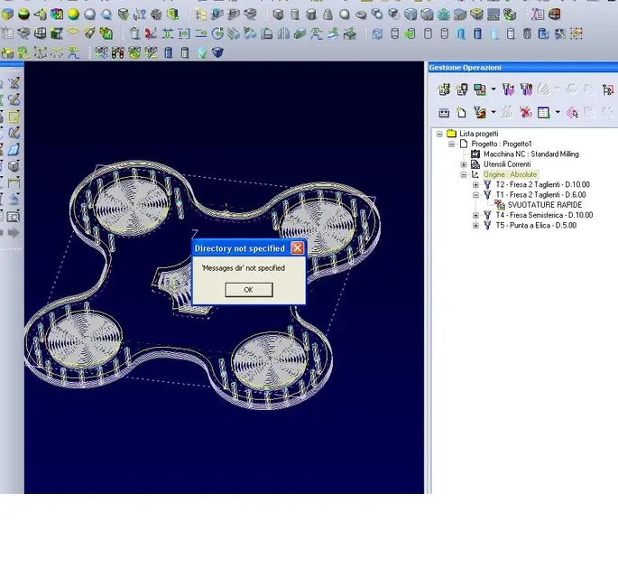Screen dimensions: 618x578
Task: Select the Origine : Absolute tree item
Action: [x=509, y=174]
